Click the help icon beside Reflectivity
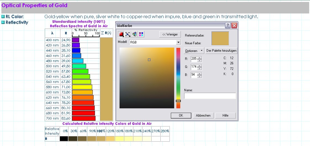 3,23
